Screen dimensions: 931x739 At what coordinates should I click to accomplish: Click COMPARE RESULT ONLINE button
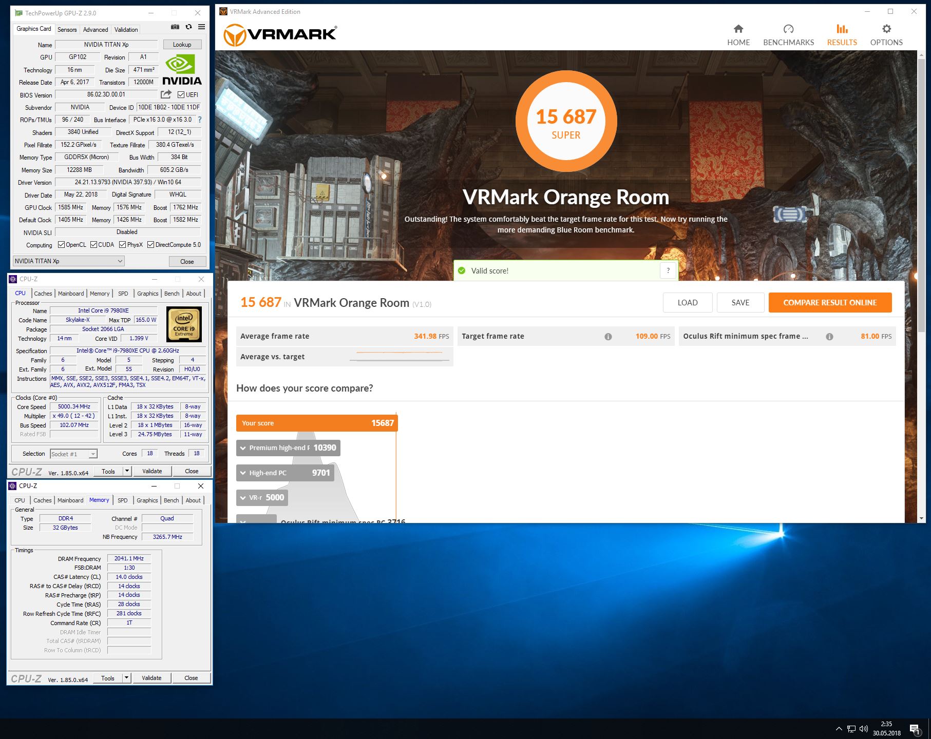coord(830,303)
